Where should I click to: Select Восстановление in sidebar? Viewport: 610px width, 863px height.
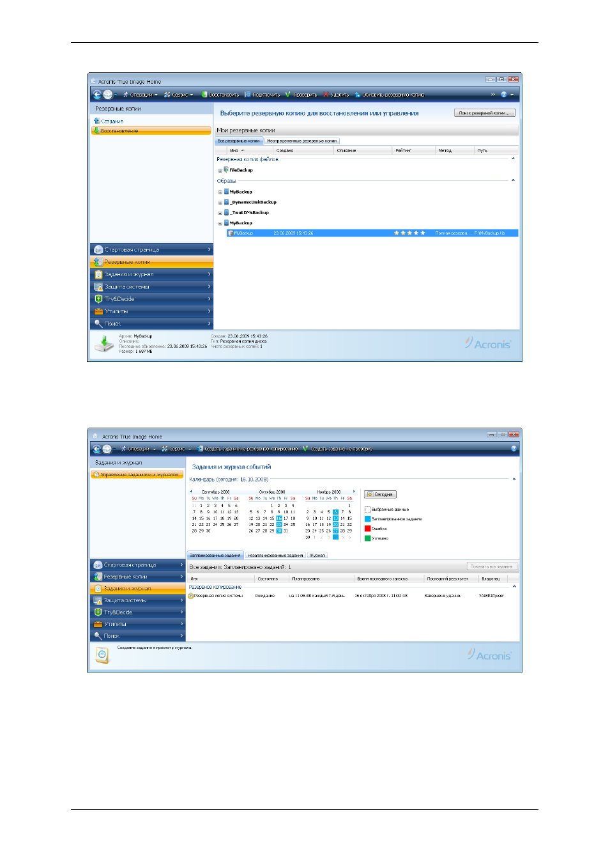(x=151, y=130)
